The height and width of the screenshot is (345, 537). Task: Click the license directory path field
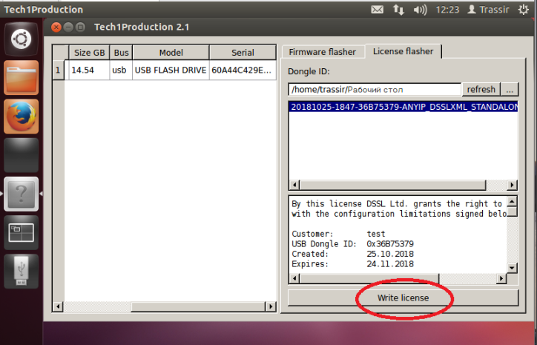click(x=375, y=90)
